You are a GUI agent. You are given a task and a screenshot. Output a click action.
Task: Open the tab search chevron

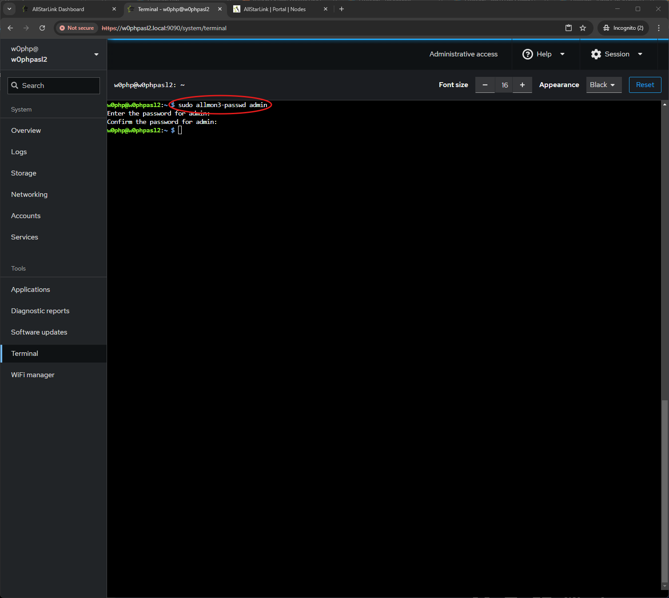click(9, 9)
